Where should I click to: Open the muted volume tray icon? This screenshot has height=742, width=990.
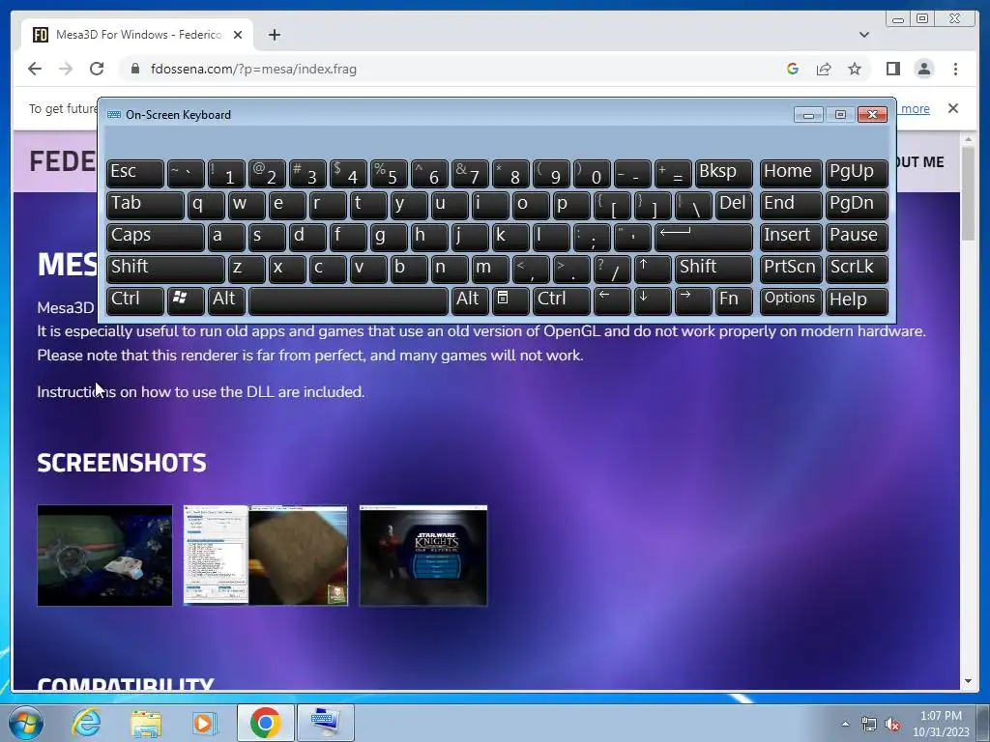point(892,725)
